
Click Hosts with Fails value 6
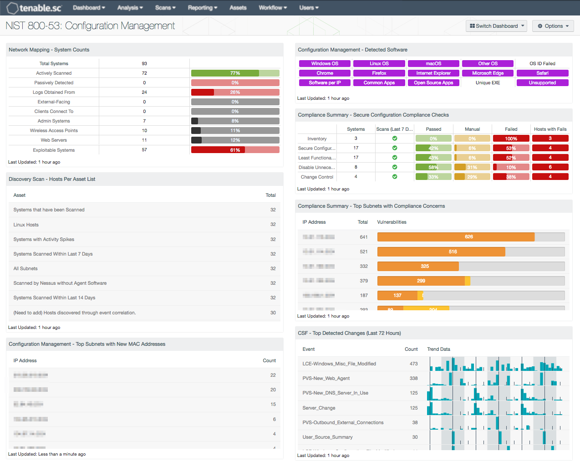point(550,167)
